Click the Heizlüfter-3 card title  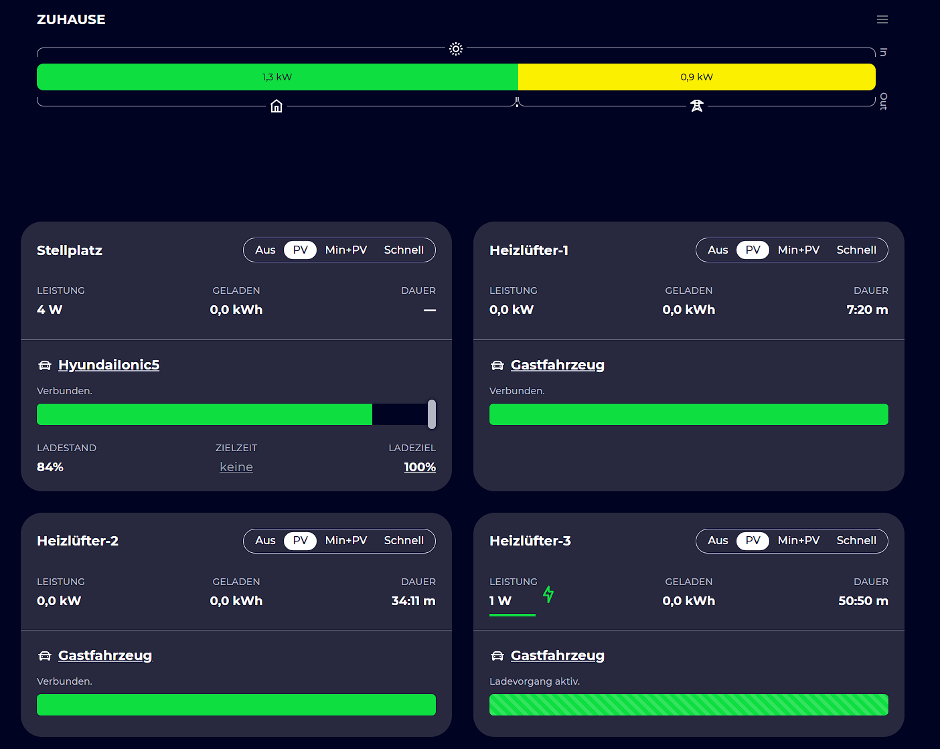click(x=530, y=541)
